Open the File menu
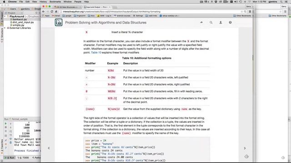 [21, 2]
